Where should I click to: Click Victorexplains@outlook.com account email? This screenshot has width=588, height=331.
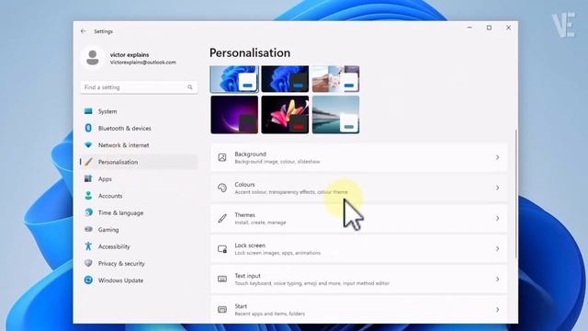tap(143, 63)
